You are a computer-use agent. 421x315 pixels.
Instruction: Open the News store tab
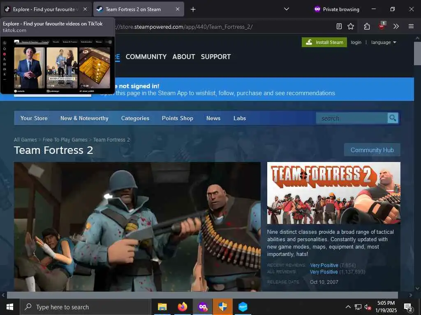click(213, 118)
